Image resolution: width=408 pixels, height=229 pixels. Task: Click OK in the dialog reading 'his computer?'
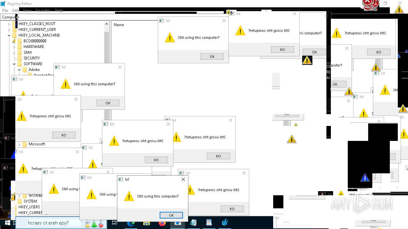point(315,52)
